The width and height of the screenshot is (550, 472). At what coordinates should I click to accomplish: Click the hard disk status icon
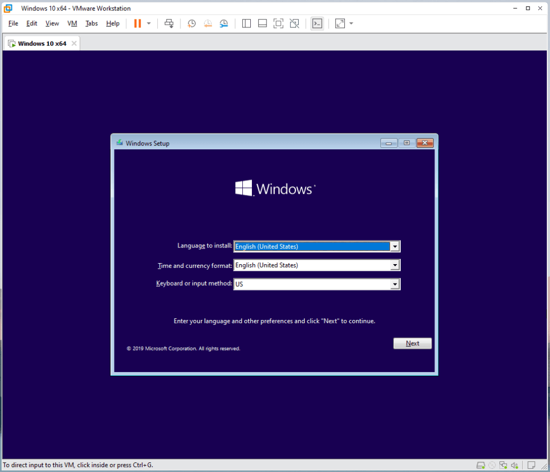coord(481,465)
